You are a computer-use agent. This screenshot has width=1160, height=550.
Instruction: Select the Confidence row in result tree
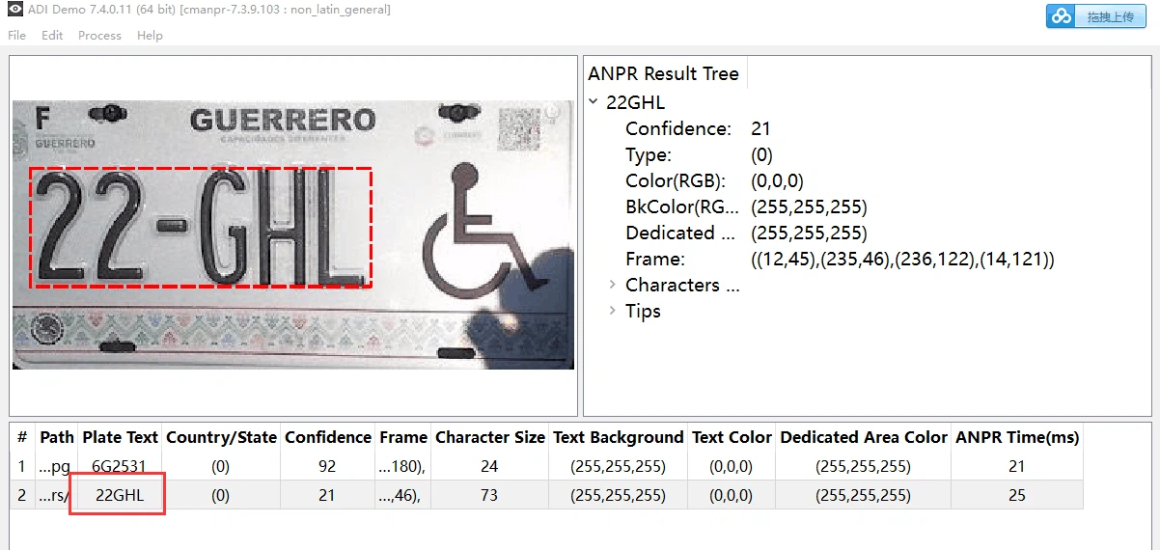coord(677,128)
